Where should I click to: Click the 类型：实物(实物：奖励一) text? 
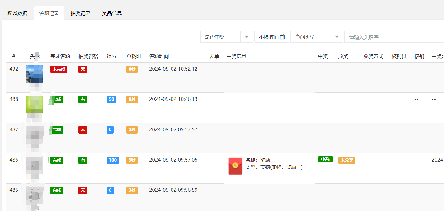coord(274,167)
